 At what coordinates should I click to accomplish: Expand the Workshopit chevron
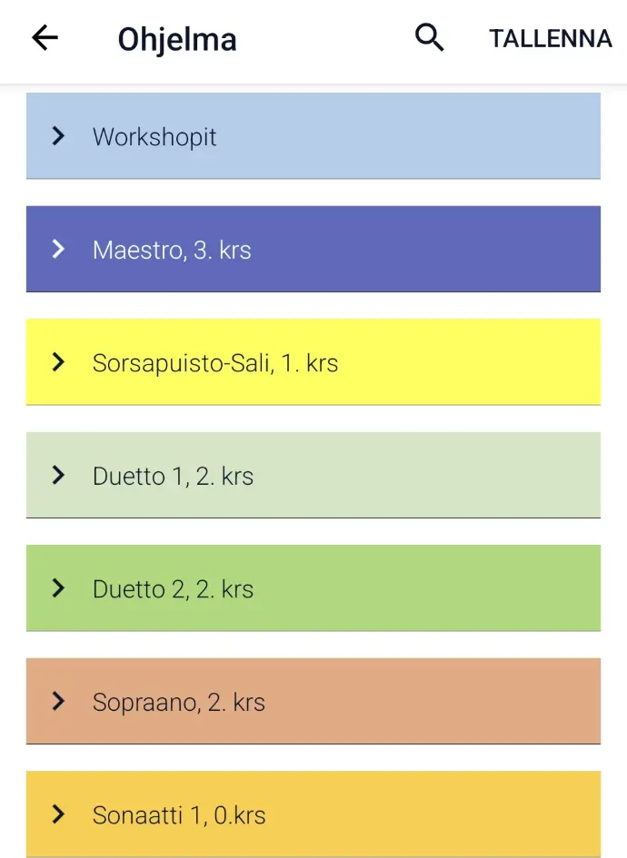tap(59, 136)
